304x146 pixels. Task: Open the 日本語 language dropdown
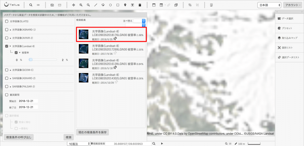269,5
